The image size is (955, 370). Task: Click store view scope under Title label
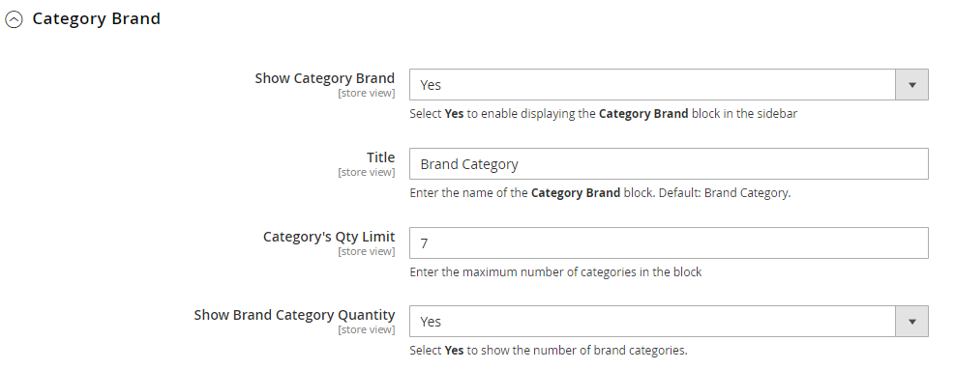pos(366,172)
